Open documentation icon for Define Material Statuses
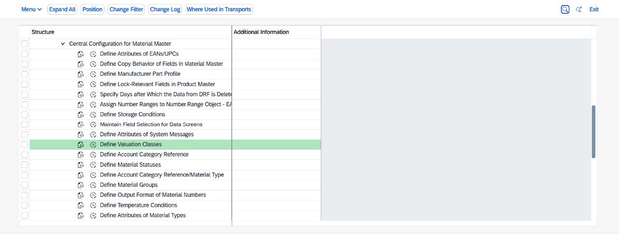This screenshot has height=248, width=619. click(x=81, y=165)
